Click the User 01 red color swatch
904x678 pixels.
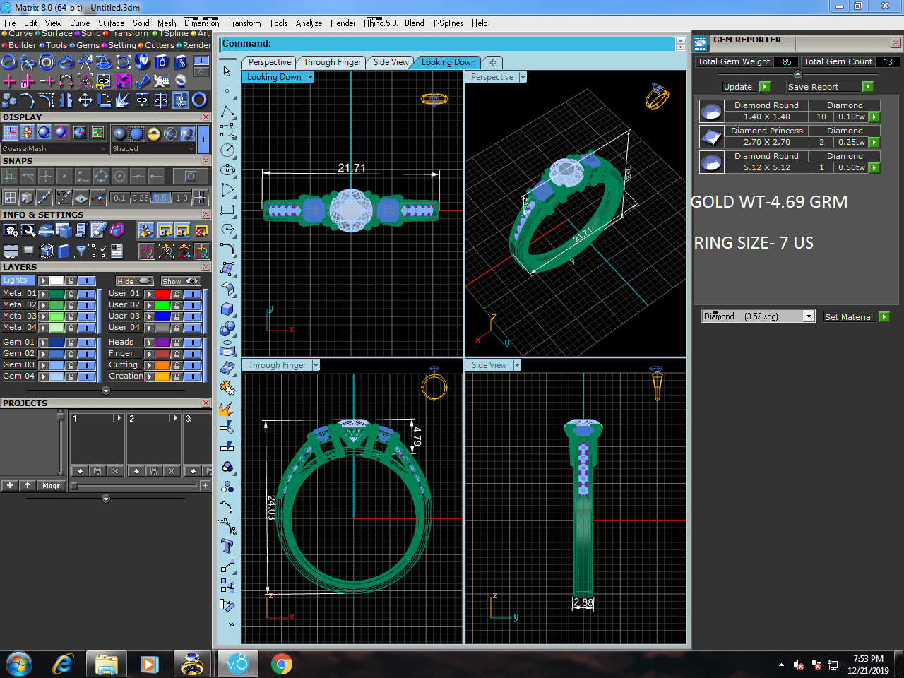[162, 294]
